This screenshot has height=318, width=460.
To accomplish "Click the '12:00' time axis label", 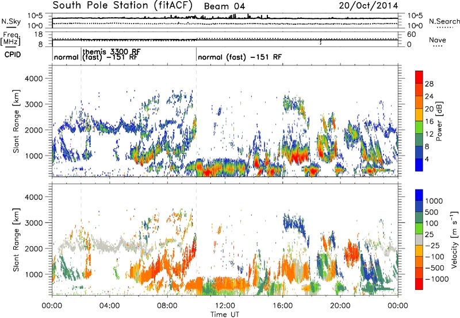I will 225,306.
